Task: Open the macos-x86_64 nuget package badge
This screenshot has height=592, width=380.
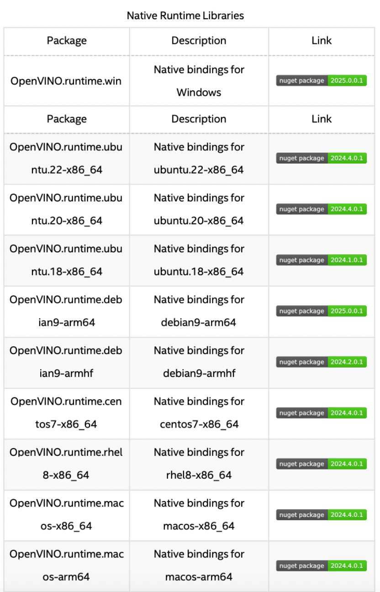Action: click(x=322, y=515)
